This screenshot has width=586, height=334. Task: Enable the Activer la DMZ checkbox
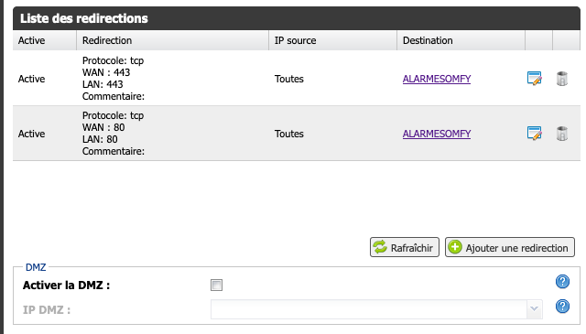pos(216,286)
